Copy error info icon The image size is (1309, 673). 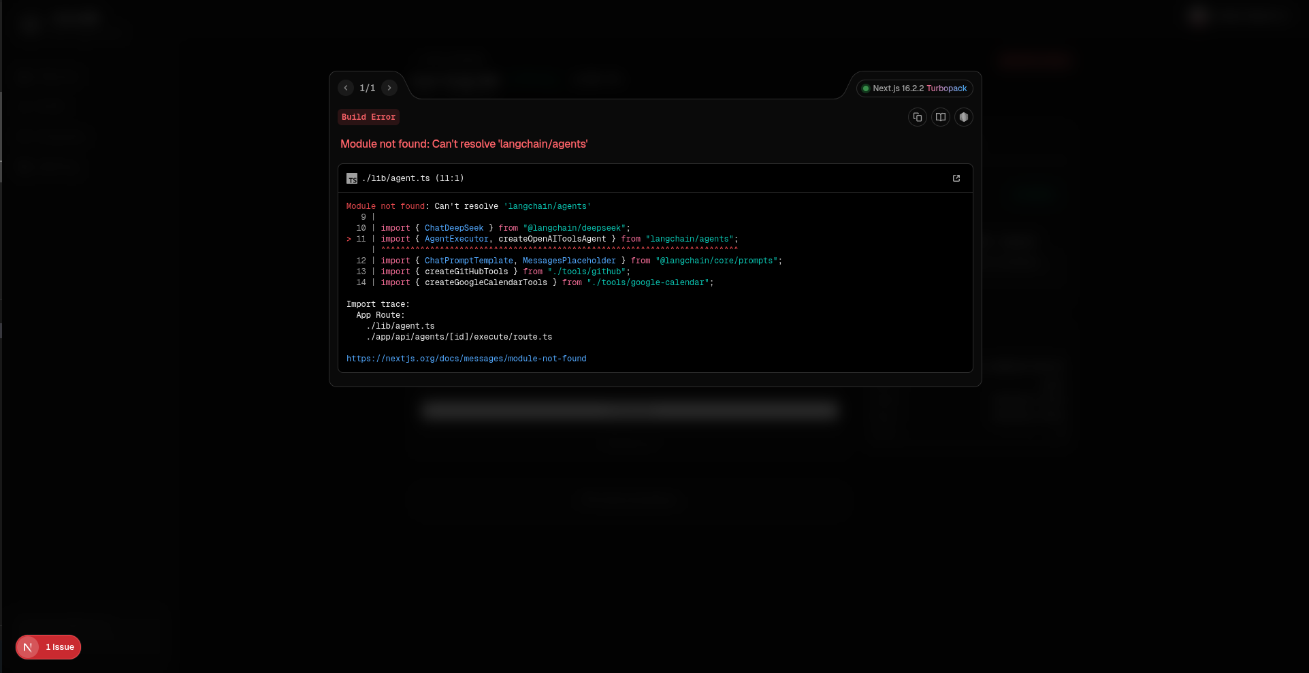(x=918, y=117)
